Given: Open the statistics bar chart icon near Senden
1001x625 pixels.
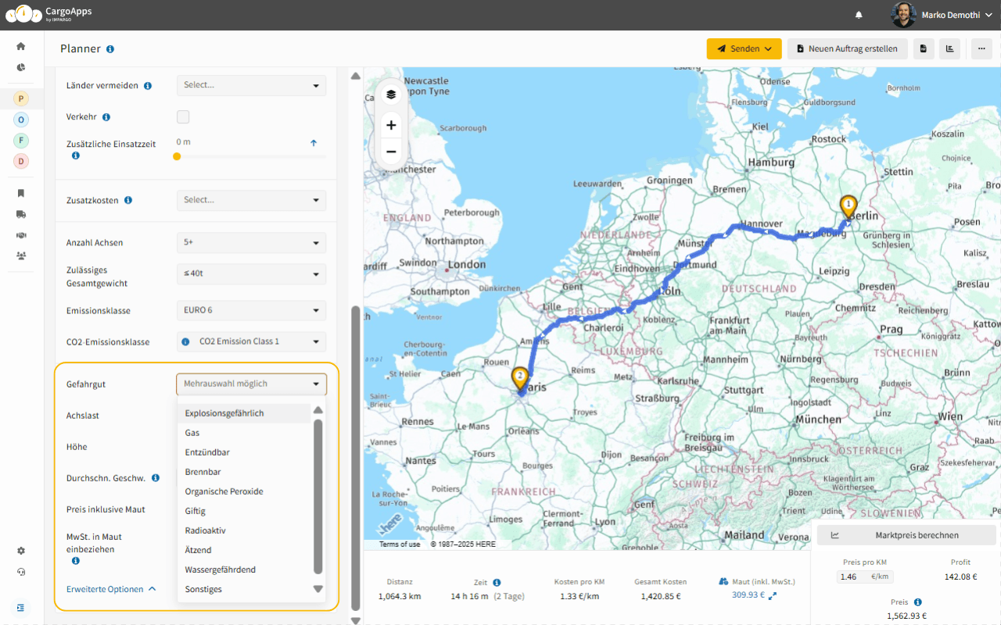Looking at the screenshot, I should 949,48.
